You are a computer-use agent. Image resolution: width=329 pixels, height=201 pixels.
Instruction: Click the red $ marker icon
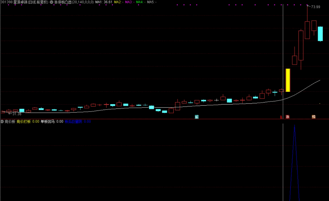click(x=281, y=117)
